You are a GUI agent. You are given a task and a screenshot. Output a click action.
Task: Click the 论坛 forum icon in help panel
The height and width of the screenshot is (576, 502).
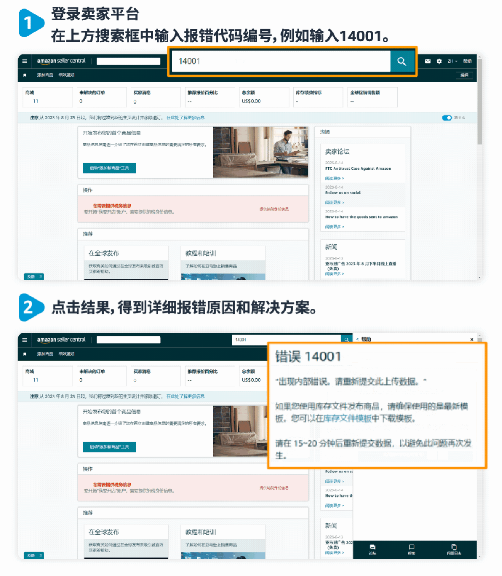(373, 549)
